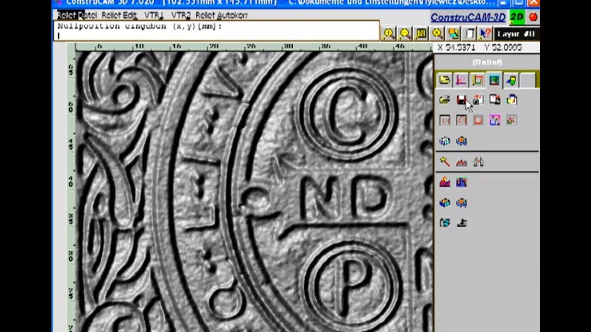This screenshot has height=332, width=591.
Task: Open the VTR1 menu
Action: point(154,15)
